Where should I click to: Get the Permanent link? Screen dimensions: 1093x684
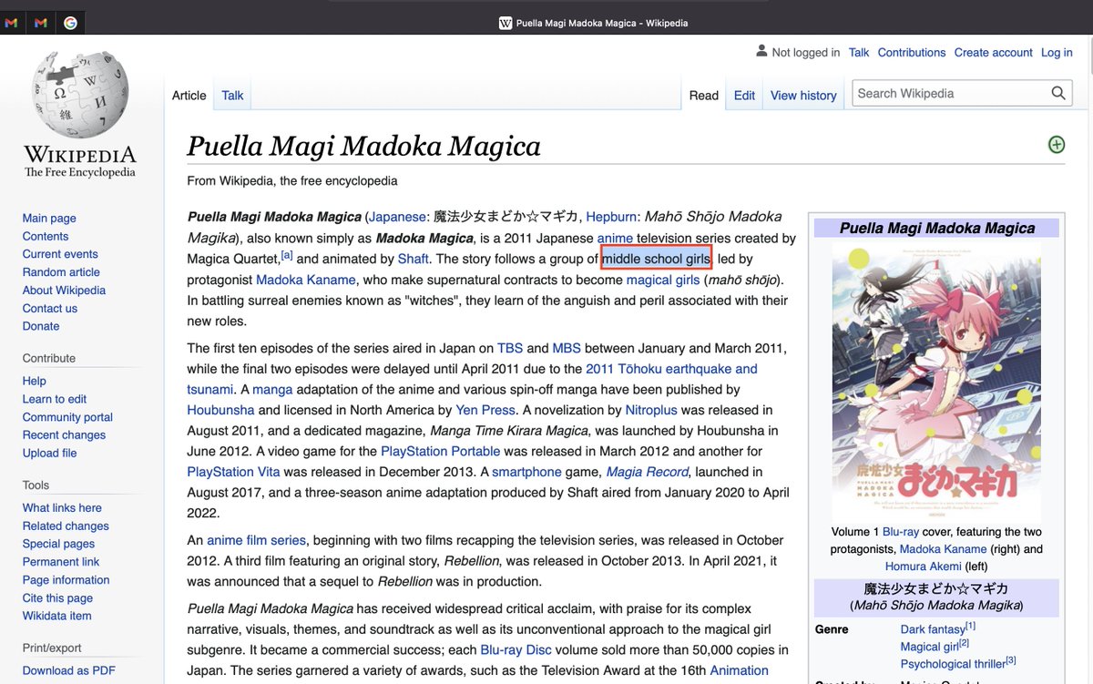61,562
